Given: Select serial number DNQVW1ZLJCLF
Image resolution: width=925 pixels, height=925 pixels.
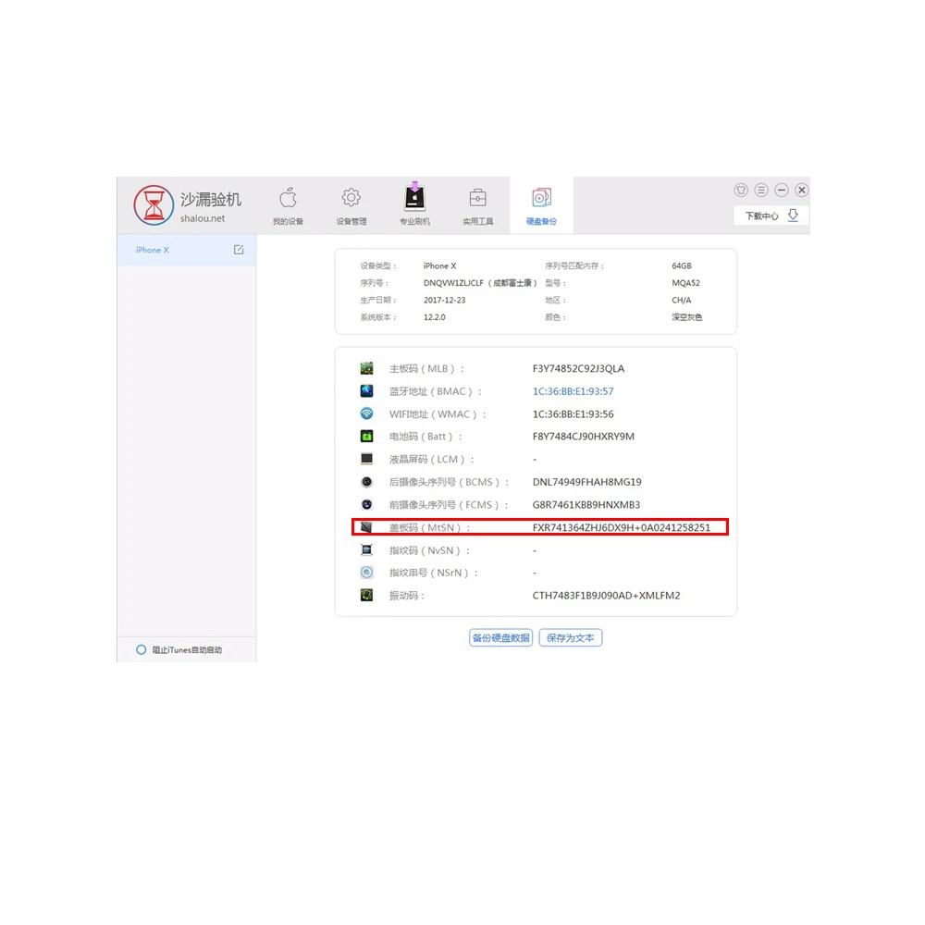Looking at the screenshot, I should click(453, 283).
